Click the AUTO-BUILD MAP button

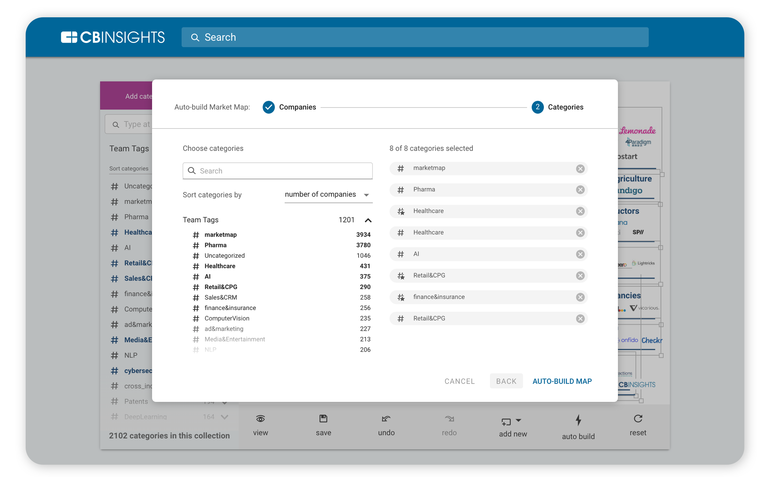562,381
